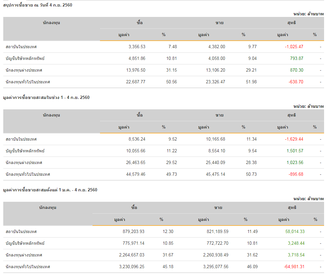Image resolution: width=327 pixels, height=274 pixels.
Task: Select the buy percentage 50.56 cell
Action: [x=171, y=82]
